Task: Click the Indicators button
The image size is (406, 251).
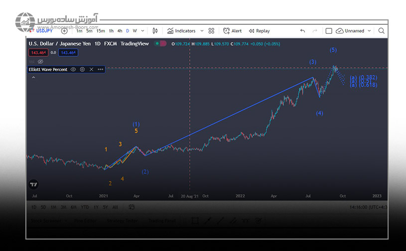Action: [x=181, y=31]
